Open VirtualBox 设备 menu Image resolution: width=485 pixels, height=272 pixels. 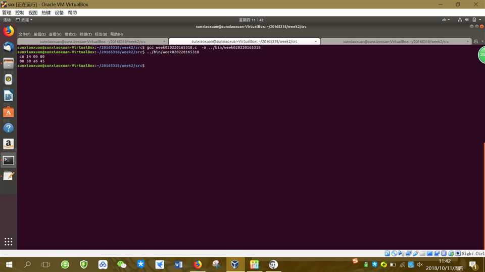(59, 13)
